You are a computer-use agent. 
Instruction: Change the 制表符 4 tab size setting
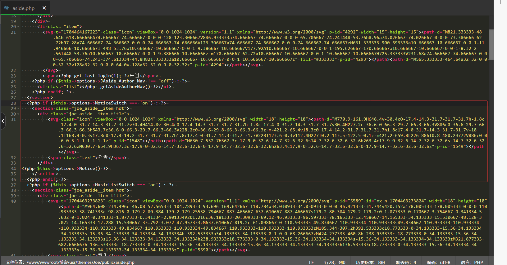(406, 262)
